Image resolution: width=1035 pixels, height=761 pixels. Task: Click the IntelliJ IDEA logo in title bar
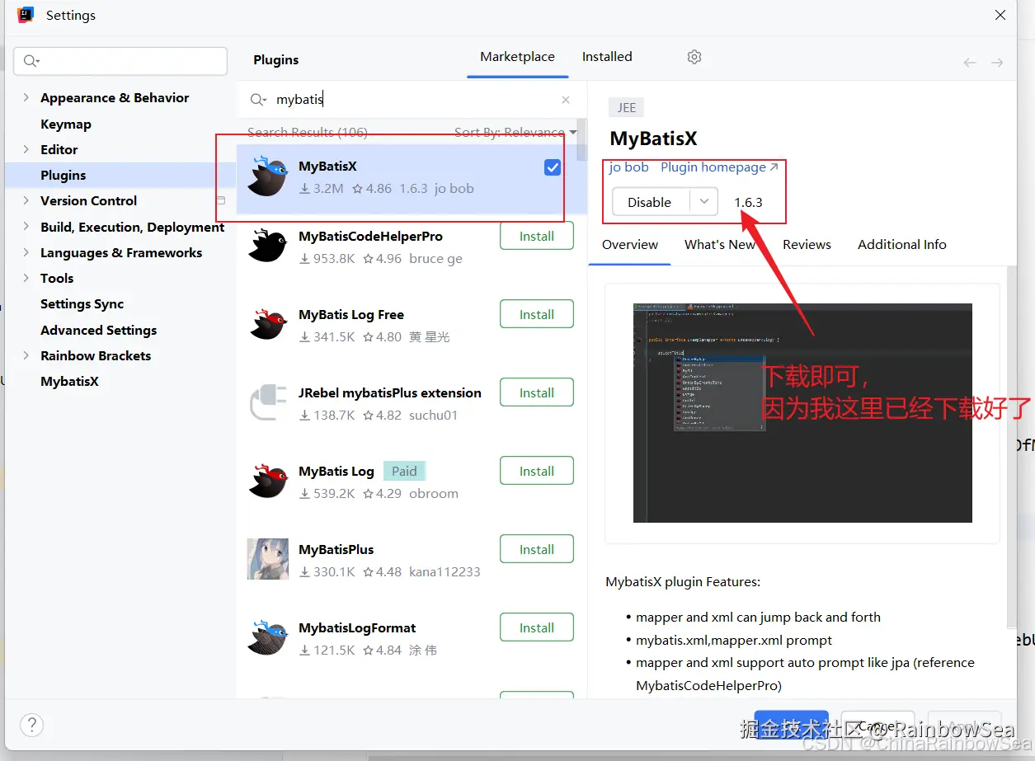pyautogui.click(x=26, y=15)
